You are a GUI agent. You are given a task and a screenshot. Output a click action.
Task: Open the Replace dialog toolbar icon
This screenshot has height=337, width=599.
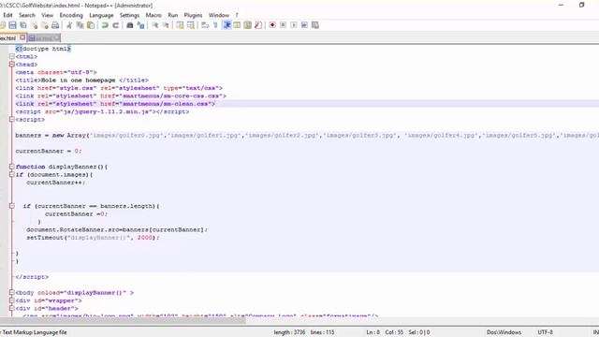[x=140, y=25]
